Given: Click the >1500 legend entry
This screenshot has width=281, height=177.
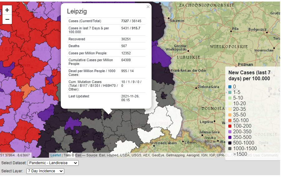Looking at the screenshot, I should [240, 154].
